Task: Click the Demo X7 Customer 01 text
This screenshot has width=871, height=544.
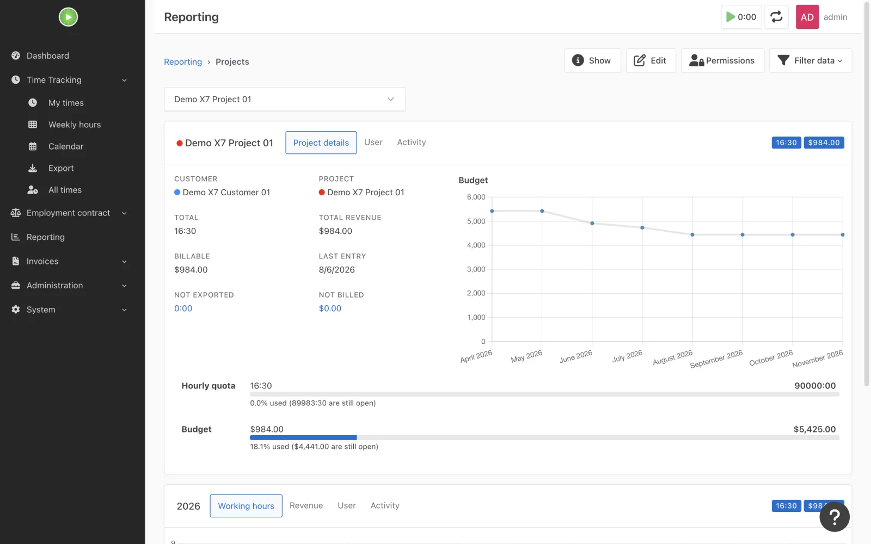Action: 226,193
